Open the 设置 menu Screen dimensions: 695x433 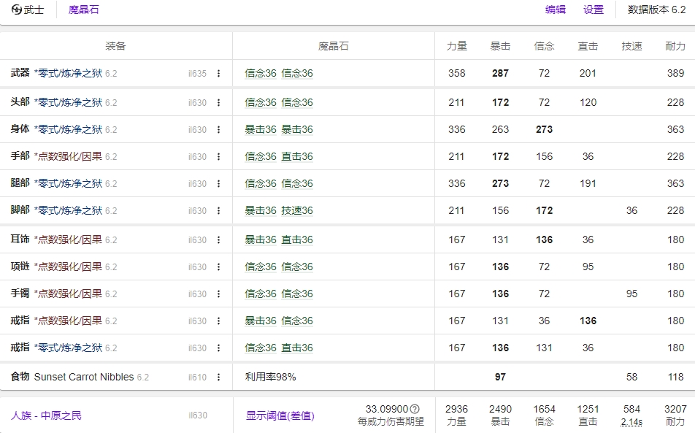pos(594,9)
